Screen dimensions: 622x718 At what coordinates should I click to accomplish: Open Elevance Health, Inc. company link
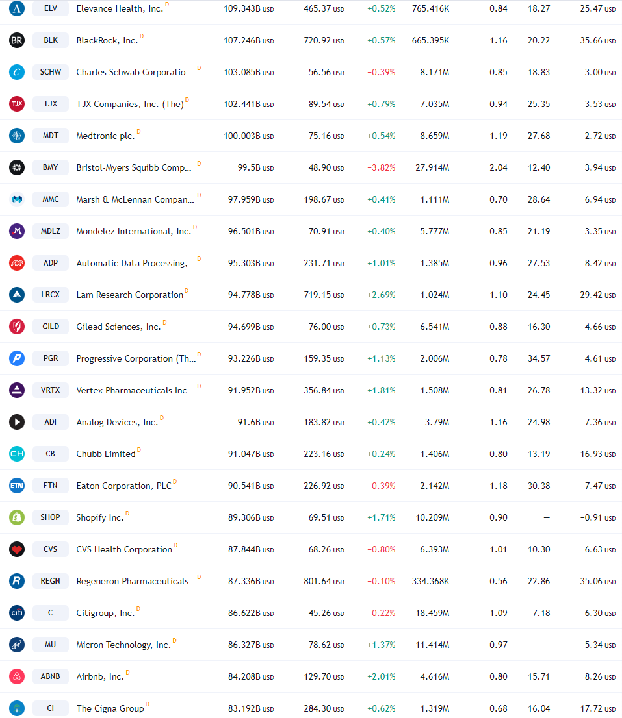pos(120,9)
